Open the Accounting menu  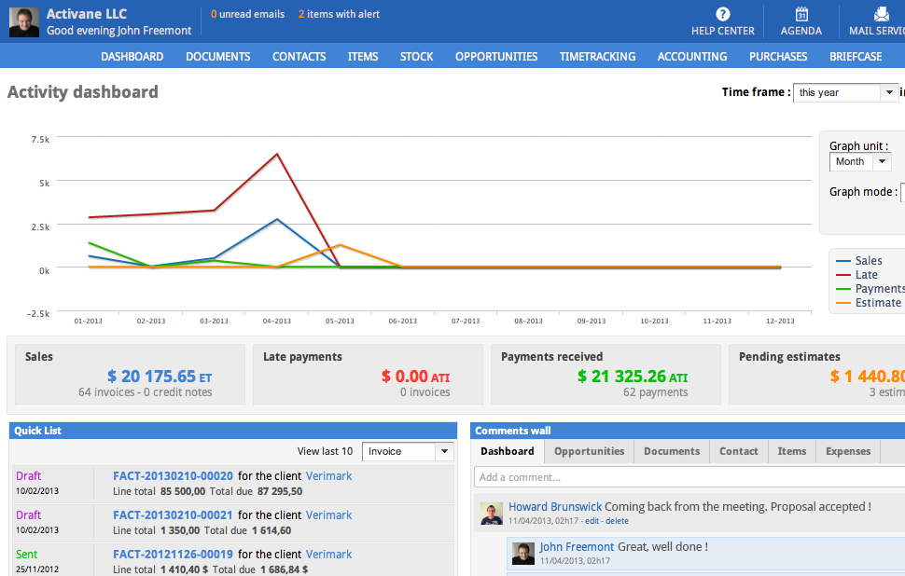(x=691, y=57)
